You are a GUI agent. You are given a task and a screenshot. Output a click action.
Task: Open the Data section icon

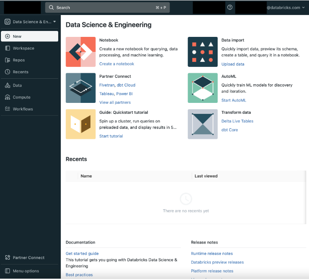click(x=7, y=86)
